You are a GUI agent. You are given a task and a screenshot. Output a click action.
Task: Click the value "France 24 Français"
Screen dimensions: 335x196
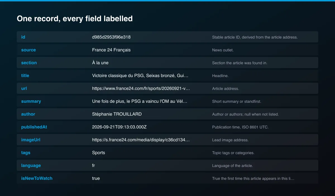111,50
